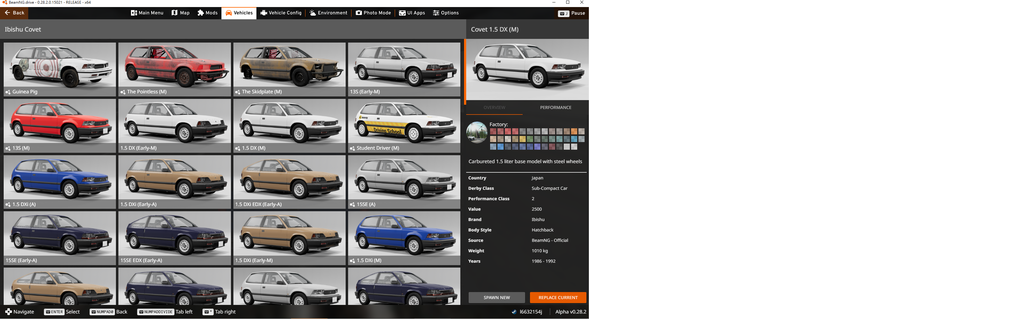Screen dimensions: 1025x319
Task: Pick the green factory paint swatch
Action: [530, 139]
